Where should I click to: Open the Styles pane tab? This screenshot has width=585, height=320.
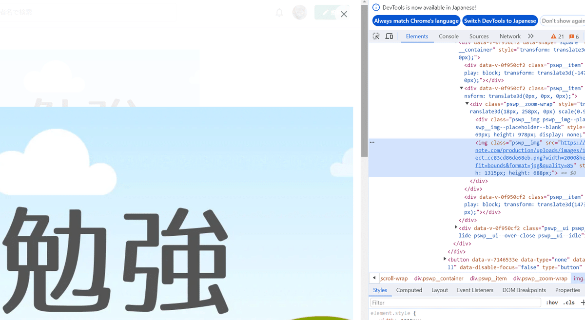(380, 290)
